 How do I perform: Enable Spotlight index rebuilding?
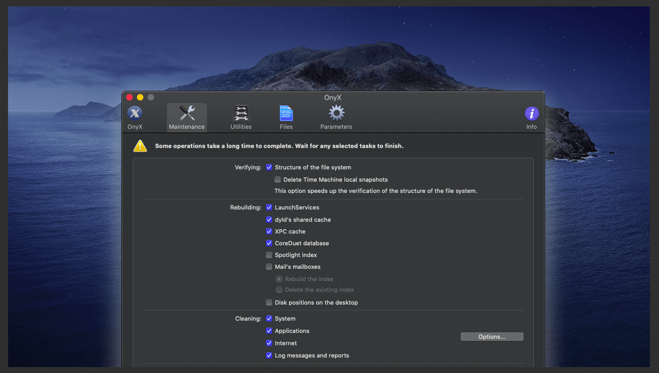click(x=269, y=255)
